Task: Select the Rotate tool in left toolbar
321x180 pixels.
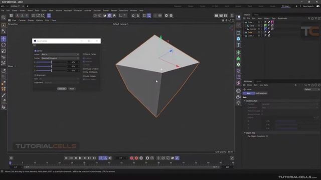Action: [x=4, y=45]
